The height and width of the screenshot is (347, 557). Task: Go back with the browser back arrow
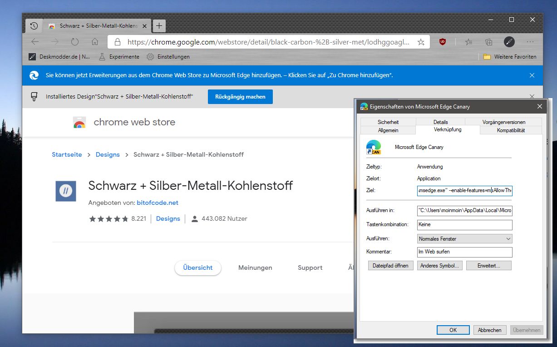35,42
